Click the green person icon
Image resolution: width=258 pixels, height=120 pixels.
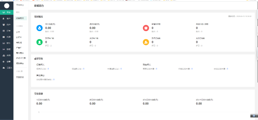coord(40,42)
